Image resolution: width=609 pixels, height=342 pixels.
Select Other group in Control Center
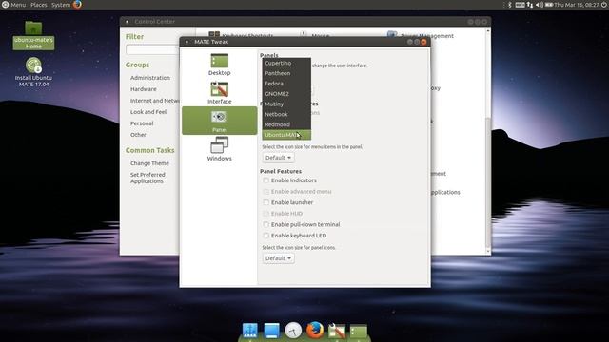138,135
